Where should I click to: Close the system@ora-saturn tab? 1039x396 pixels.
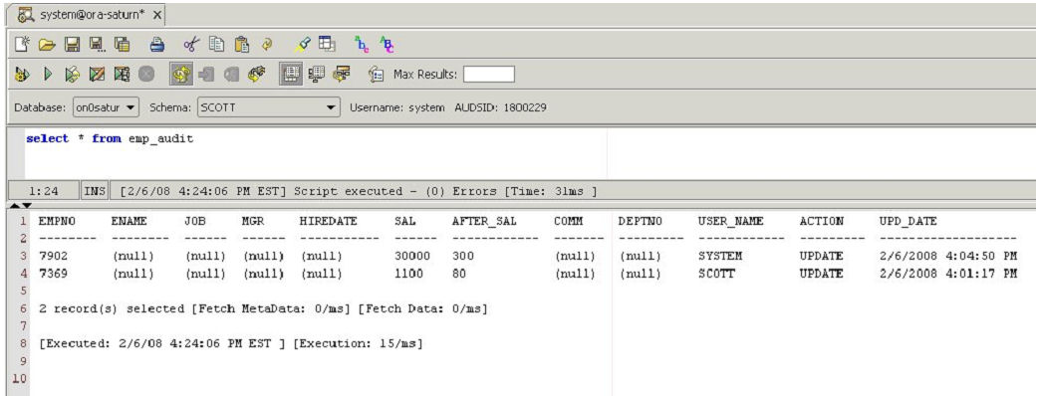tap(157, 15)
